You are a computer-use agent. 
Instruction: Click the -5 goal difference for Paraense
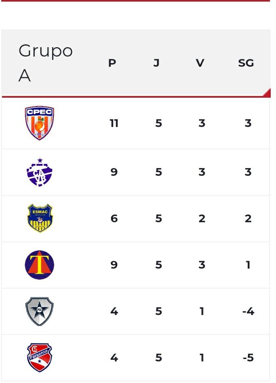(248, 358)
